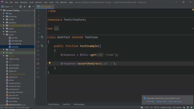Open the Edit menu

11,2
